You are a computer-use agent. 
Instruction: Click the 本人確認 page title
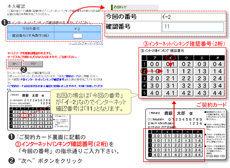[16, 7]
